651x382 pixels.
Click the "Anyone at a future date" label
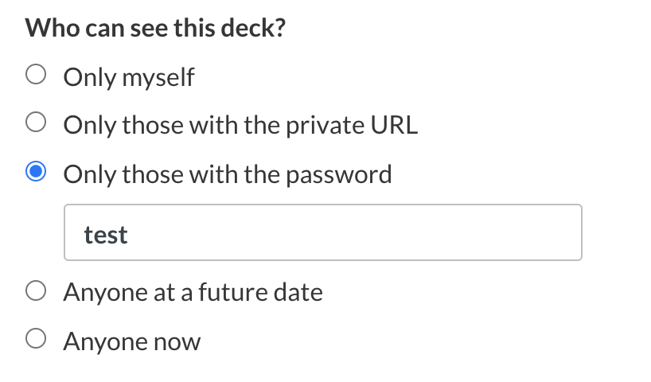tap(193, 293)
